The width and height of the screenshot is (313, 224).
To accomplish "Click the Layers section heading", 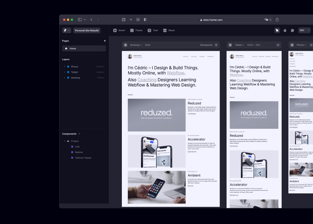I will 66,59.
